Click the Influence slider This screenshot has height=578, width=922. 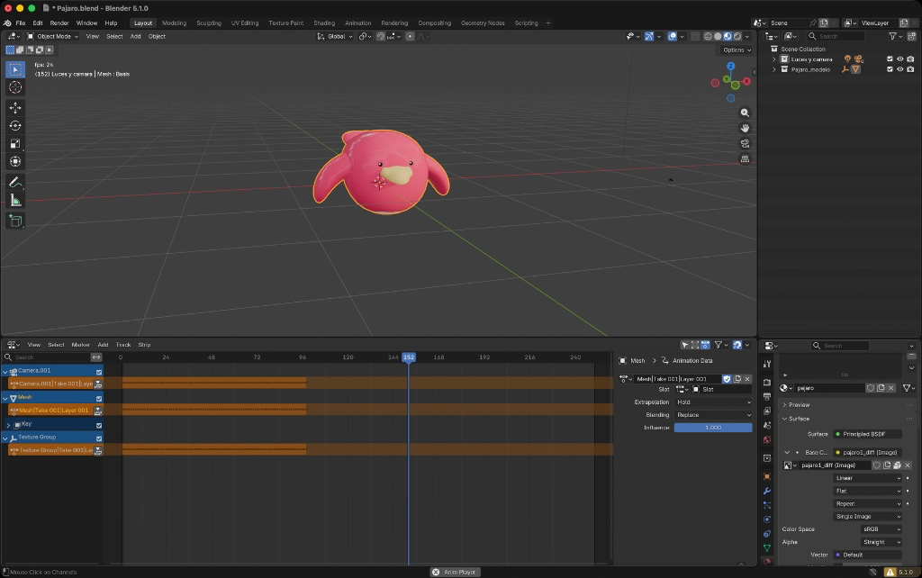712,428
